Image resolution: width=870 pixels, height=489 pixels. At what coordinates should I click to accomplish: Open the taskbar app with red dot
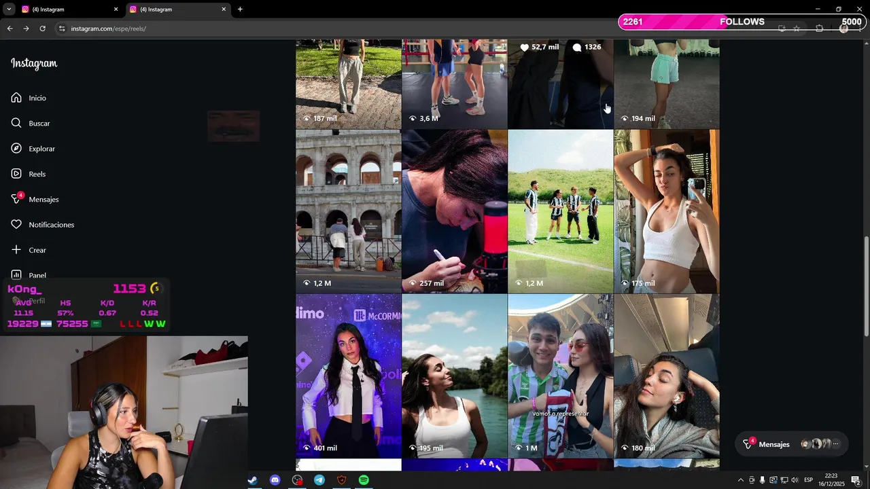tap(297, 480)
